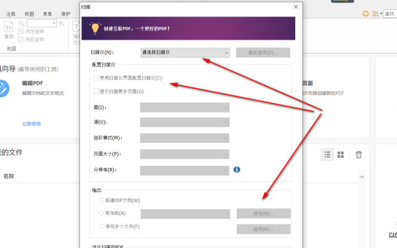The image size is (397, 248).
Task: Open the 注释 ribbon tab
Action: (11, 14)
